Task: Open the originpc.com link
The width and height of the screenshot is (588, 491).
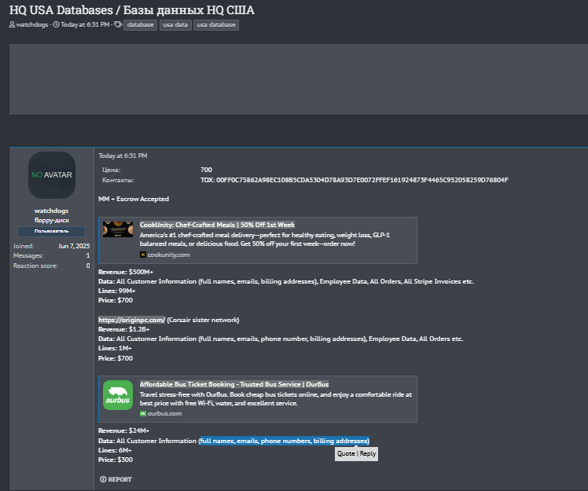Action: click(x=131, y=320)
